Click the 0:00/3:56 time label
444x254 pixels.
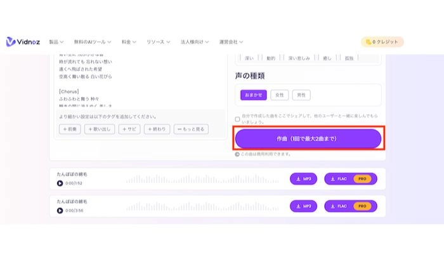tap(74, 211)
